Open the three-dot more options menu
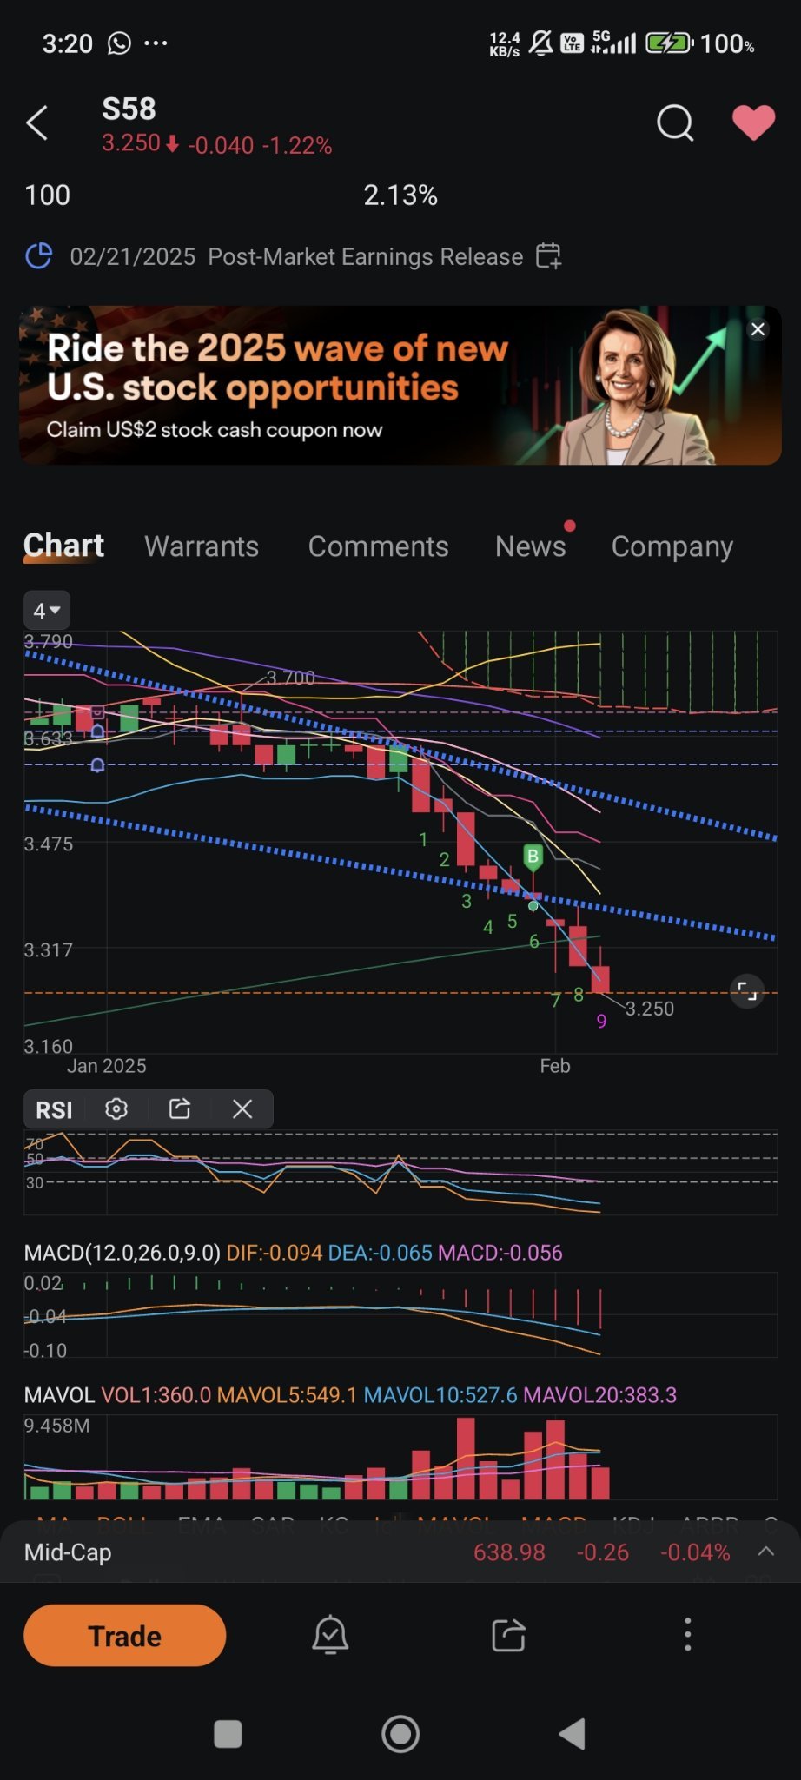 pos(687,1635)
